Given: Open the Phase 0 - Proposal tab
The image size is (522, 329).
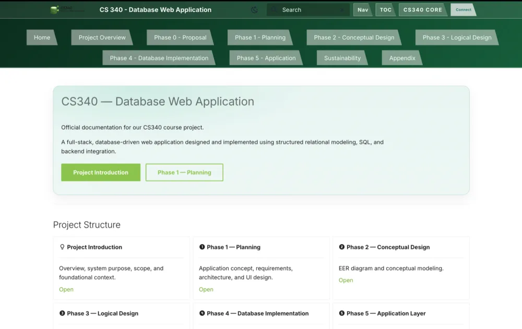Looking at the screenshot, I should [180, 38].
